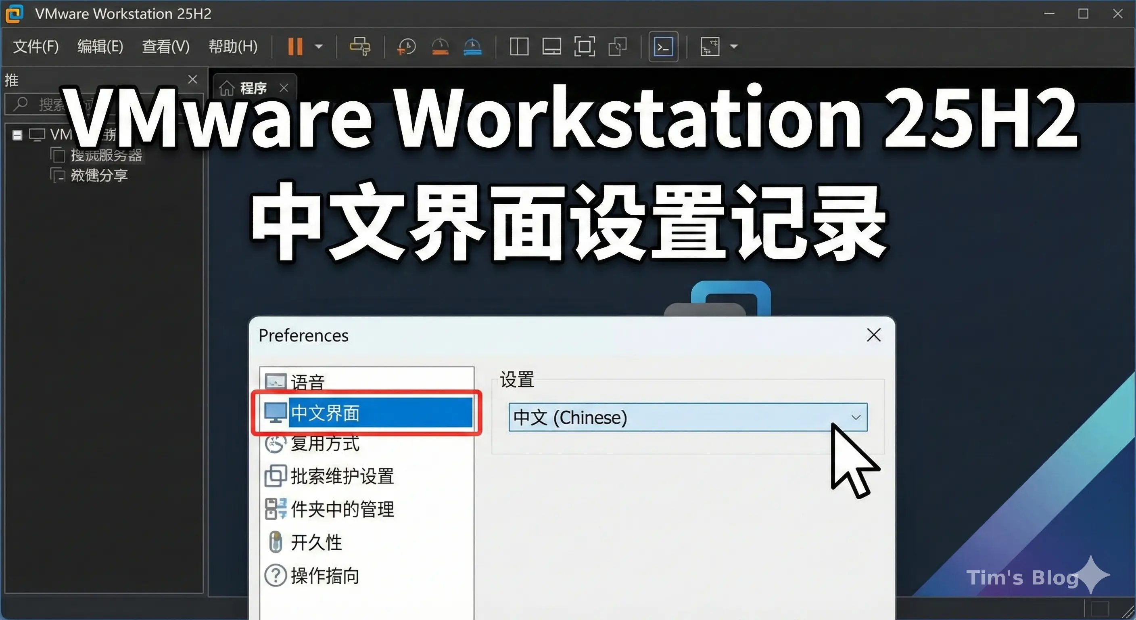Open the virtual machine console terminal icon
Viewport: 1136px width, 620px height.
[663, 47]
